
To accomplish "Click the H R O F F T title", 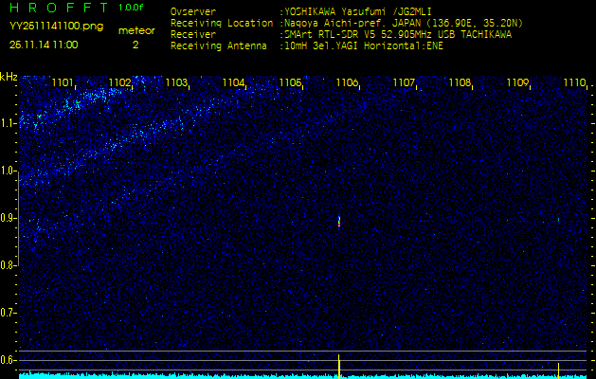I will click(55, 9).
